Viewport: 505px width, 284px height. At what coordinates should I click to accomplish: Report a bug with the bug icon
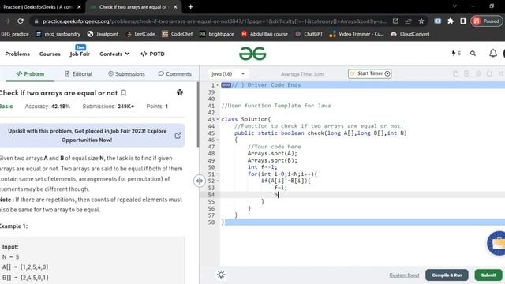click(180, 93)
